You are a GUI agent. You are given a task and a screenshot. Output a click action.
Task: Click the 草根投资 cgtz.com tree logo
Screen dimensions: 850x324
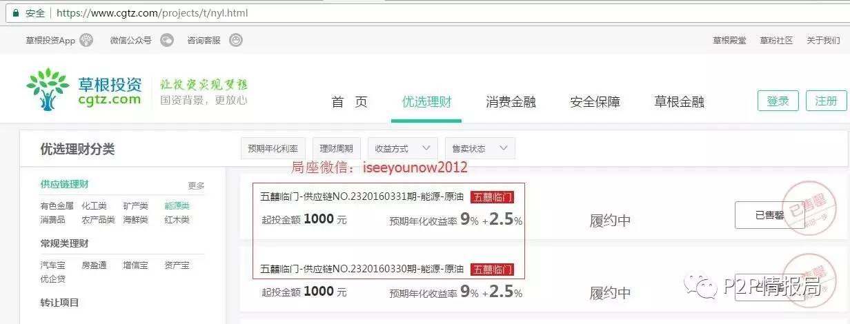point(84,89)
